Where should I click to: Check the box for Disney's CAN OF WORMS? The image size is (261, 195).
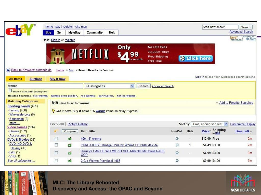(x=56, y=153)
